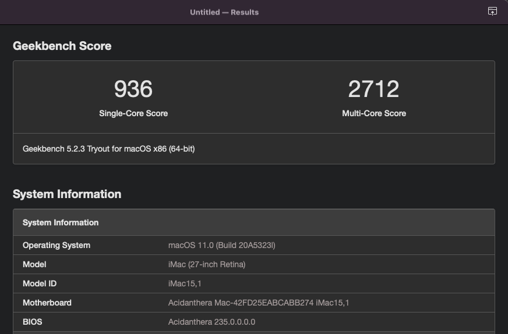Click the iMac15,1 Model ID value
This screenshot has height=334, width=508.
(185, 283)
